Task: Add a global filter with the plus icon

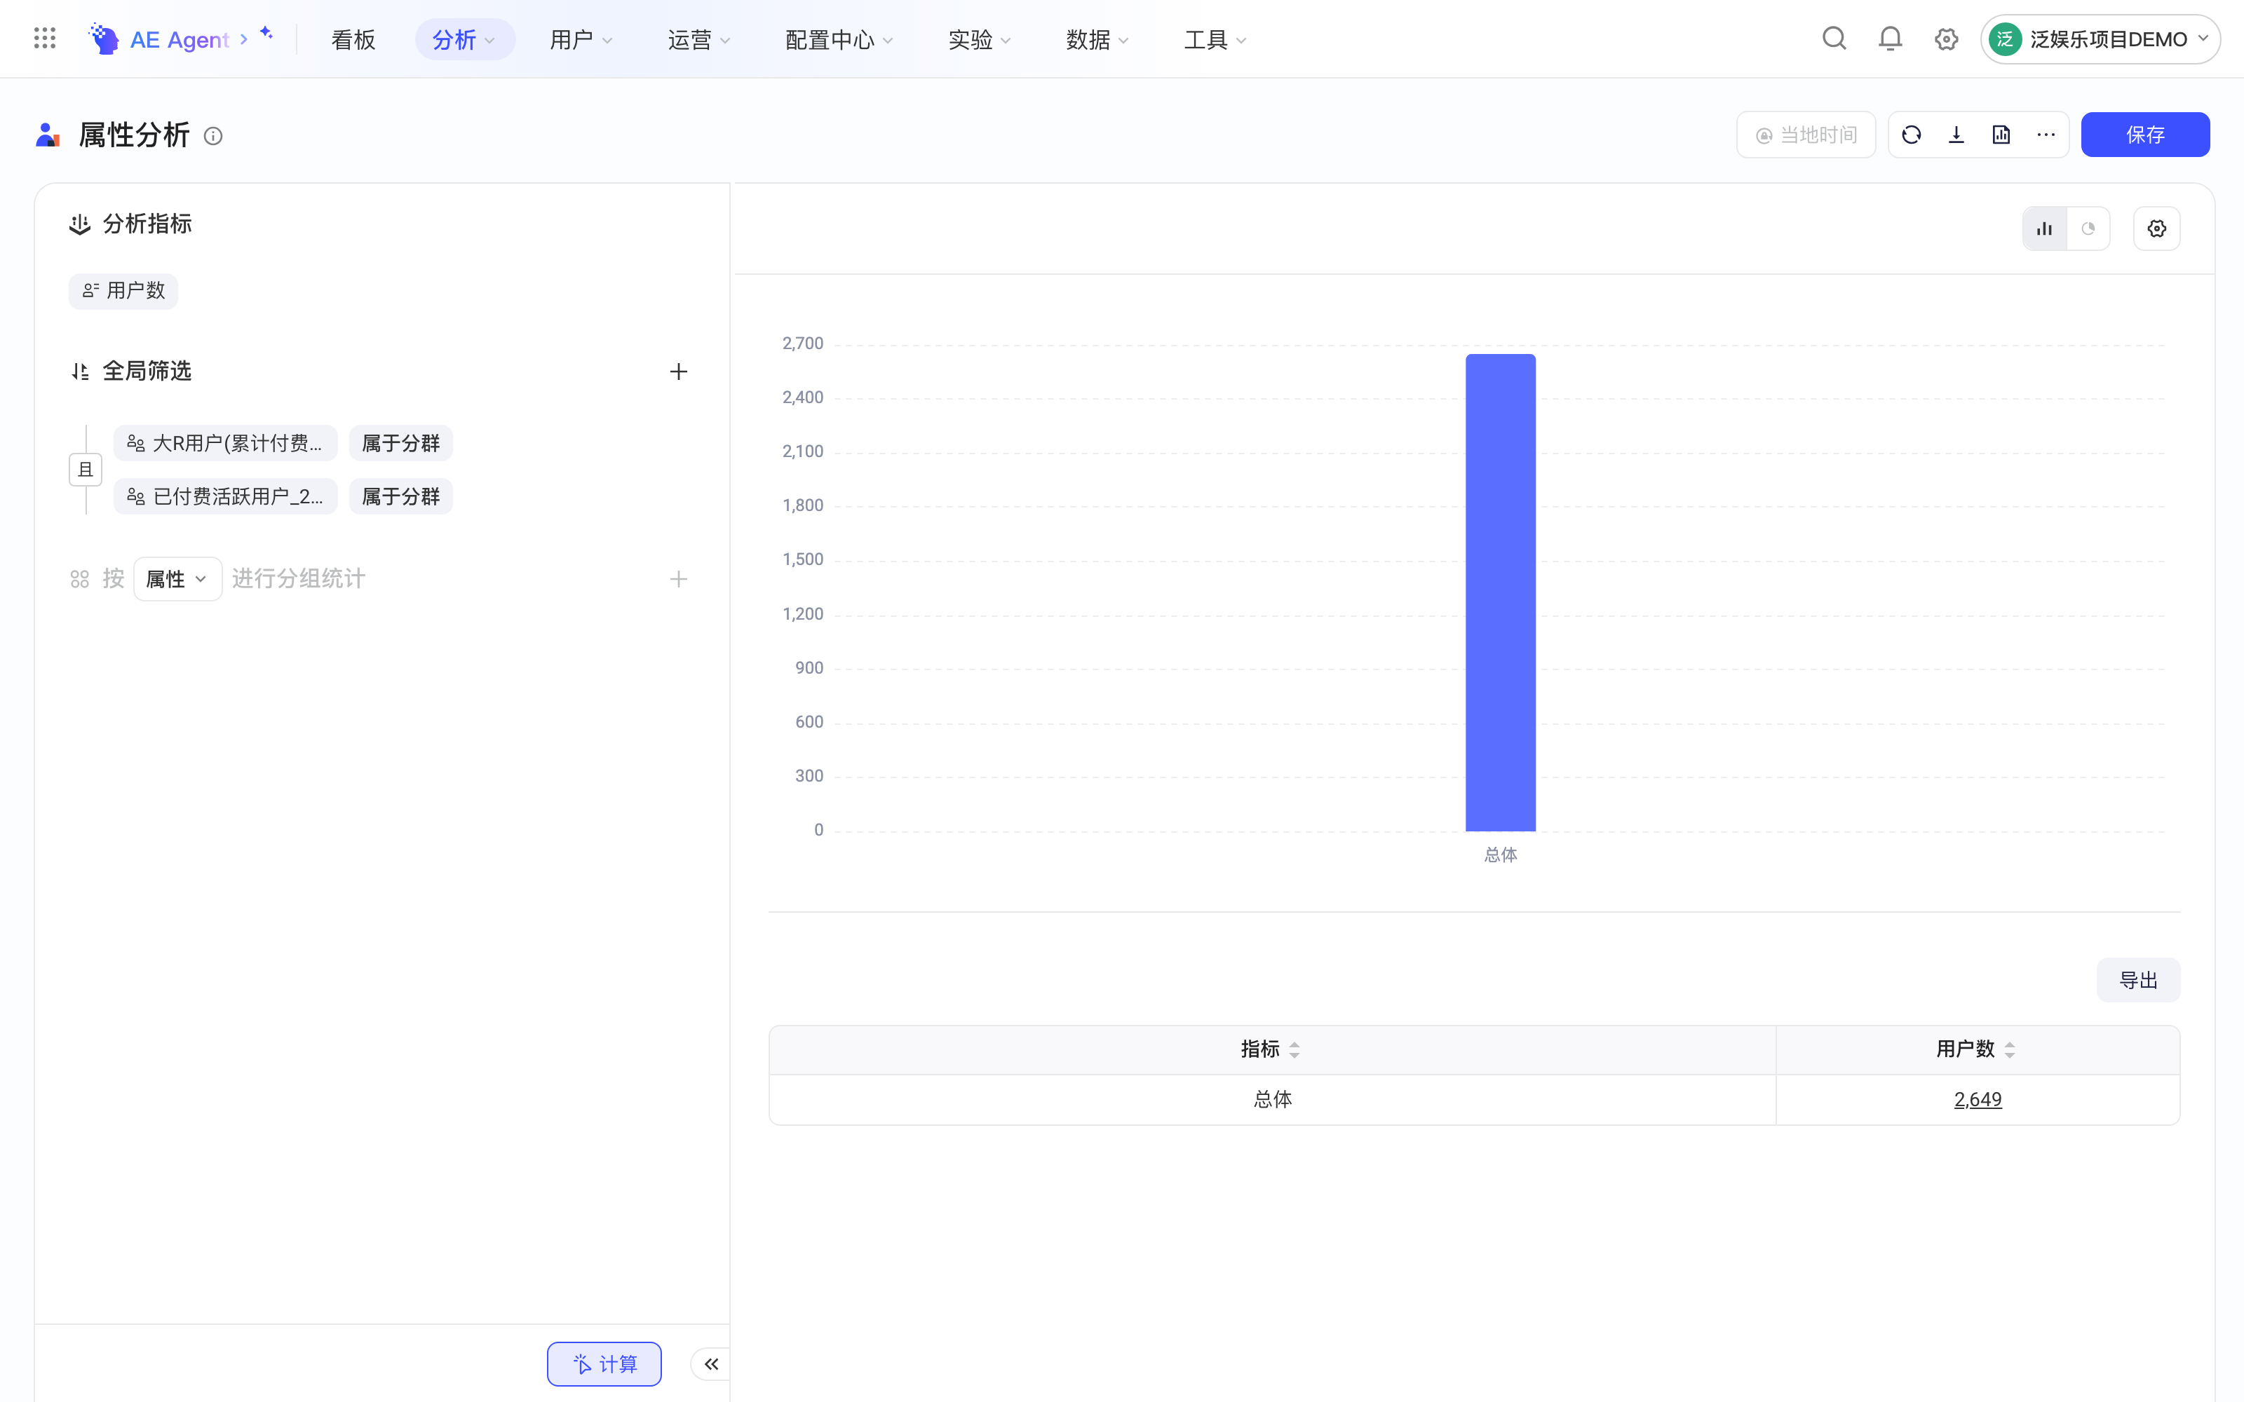Action: (678, 372)
